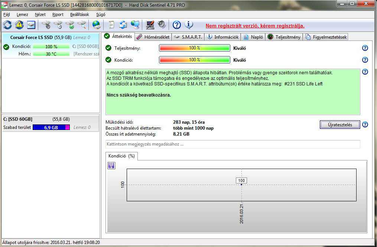377x247 pixels.
Task: Select the C: [SSD 60GB] partition entry
Action: click(51, 123)
